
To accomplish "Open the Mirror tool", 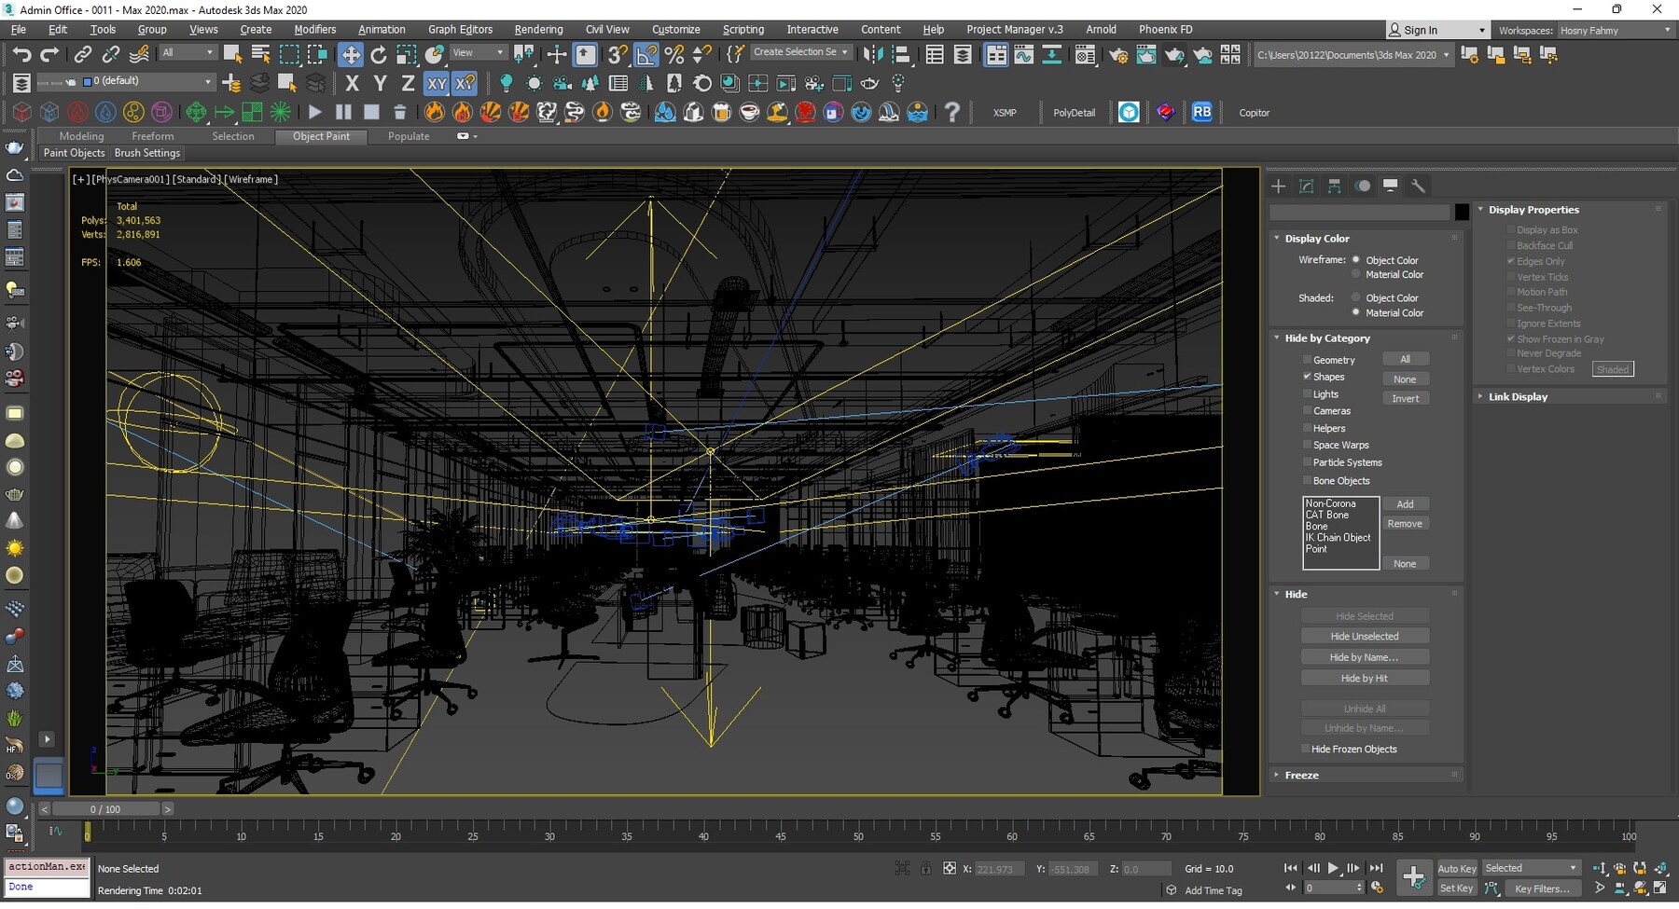I will point(872,55).
